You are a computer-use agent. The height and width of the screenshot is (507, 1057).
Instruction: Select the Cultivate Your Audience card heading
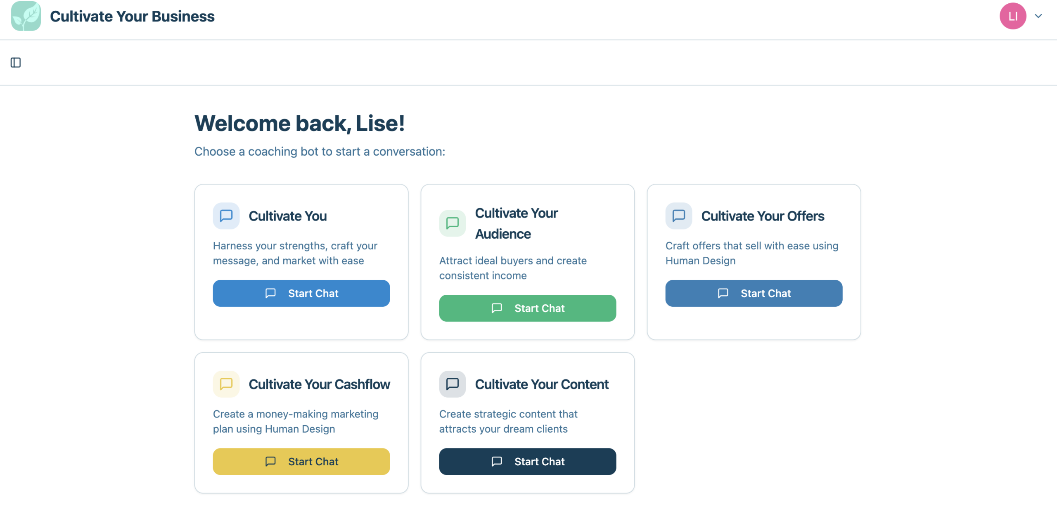[517, 223]
